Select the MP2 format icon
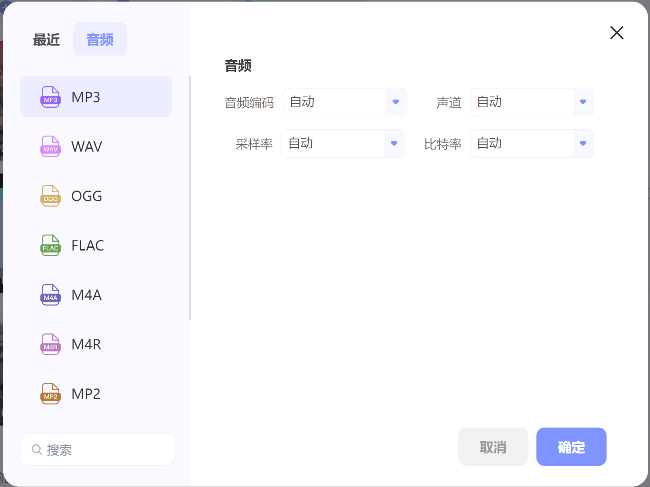 coord(50,394)
